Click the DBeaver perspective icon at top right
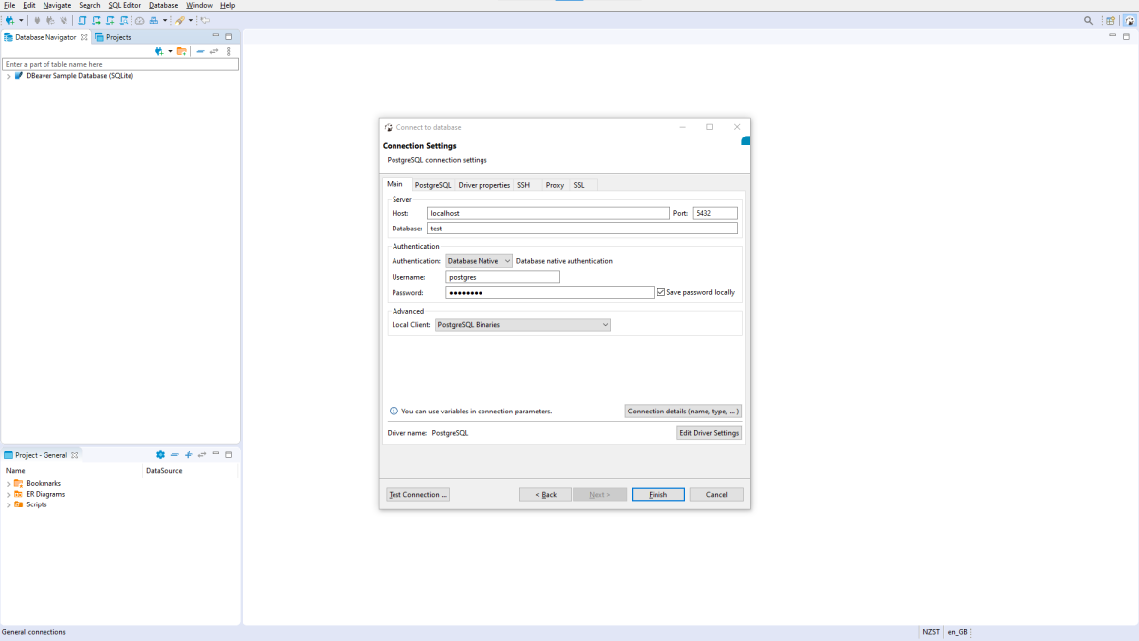This screenshot has height=641, width=1139. pyautogui.click(x=1129, y=21)
